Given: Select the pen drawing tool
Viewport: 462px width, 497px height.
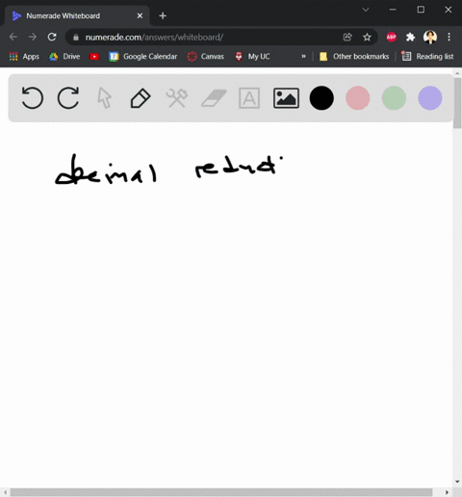Looking at the screenshot, I should [x=141, y=98].
